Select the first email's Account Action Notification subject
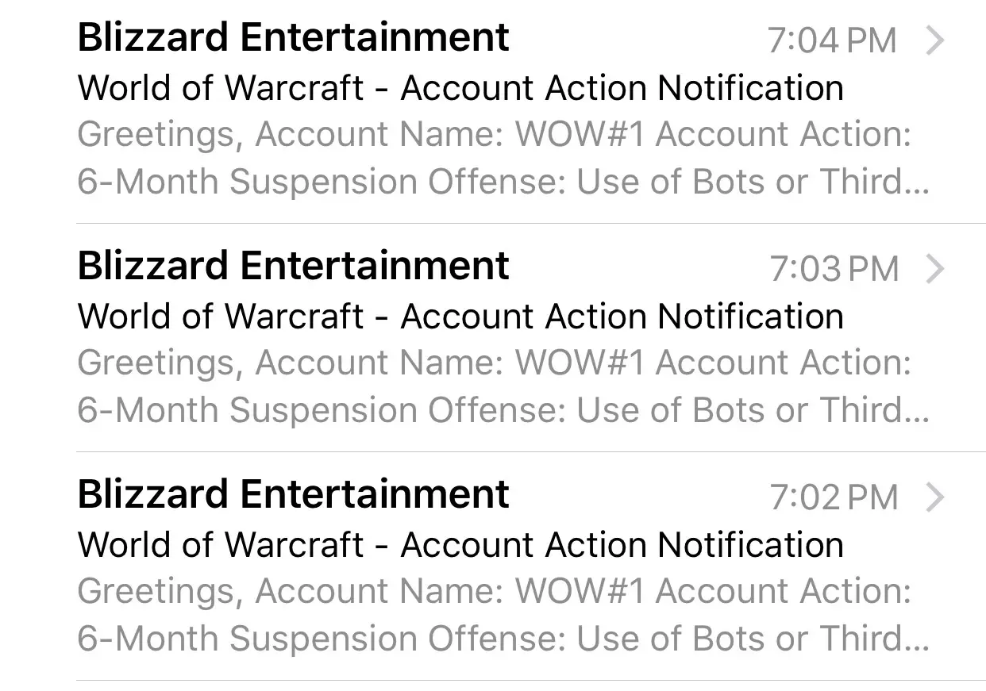This screenshot has width=986, height=691. (x=460, y=87)
